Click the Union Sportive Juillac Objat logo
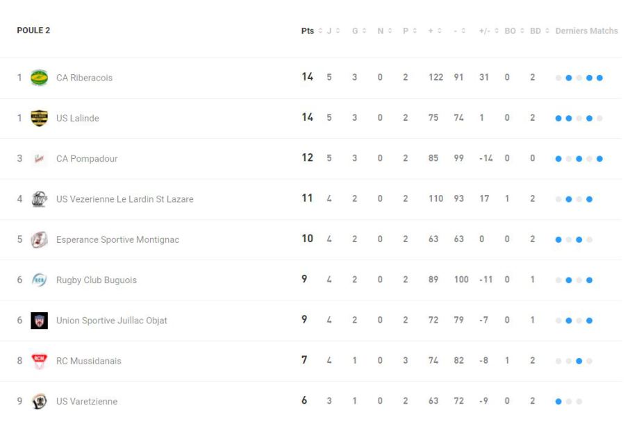Viewport: 639px width, 442px height. 39,321
